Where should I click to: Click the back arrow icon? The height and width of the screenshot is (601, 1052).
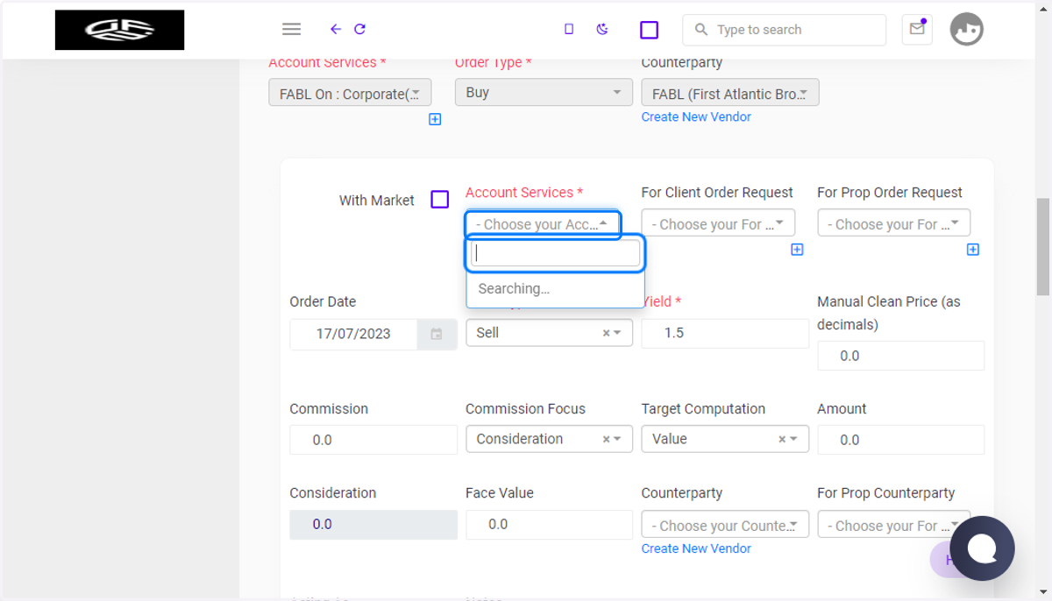click(x=336, y=29)
